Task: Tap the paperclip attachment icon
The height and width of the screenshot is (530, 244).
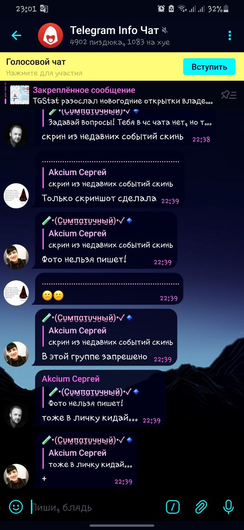Action: click(x=201, y=506)
